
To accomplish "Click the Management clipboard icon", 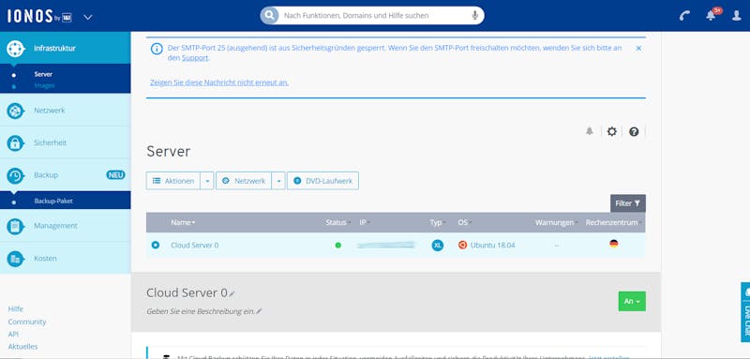I will (x=15, y=226).
